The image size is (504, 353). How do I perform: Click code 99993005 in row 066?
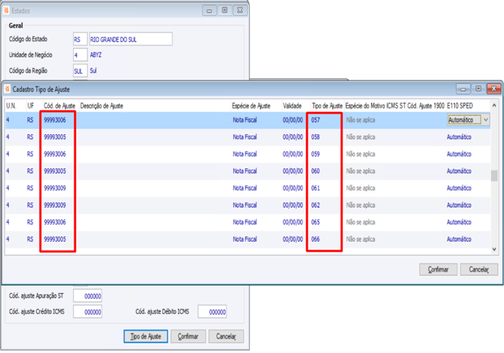[x=55, y=239]
